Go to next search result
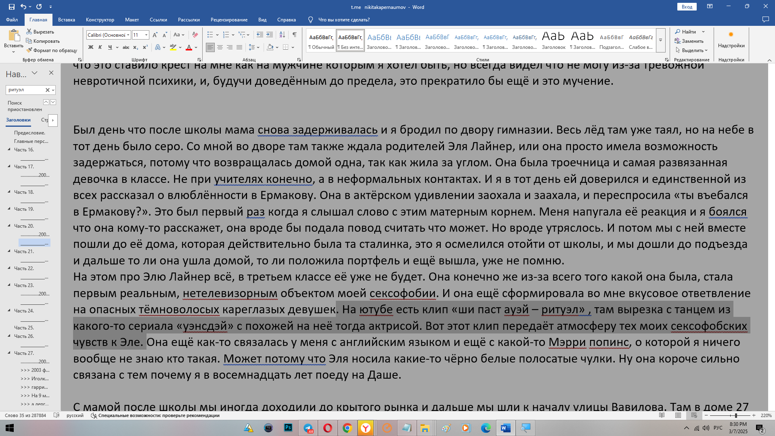The image size is (775, 436). pos(53,102)
